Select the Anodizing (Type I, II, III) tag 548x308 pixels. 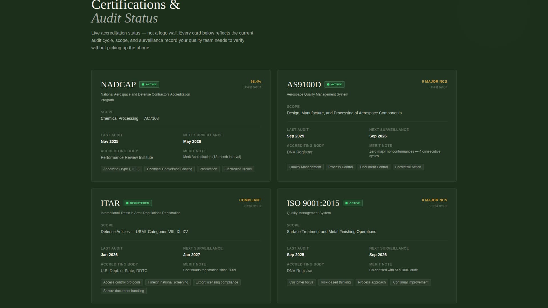pos(121,169)
